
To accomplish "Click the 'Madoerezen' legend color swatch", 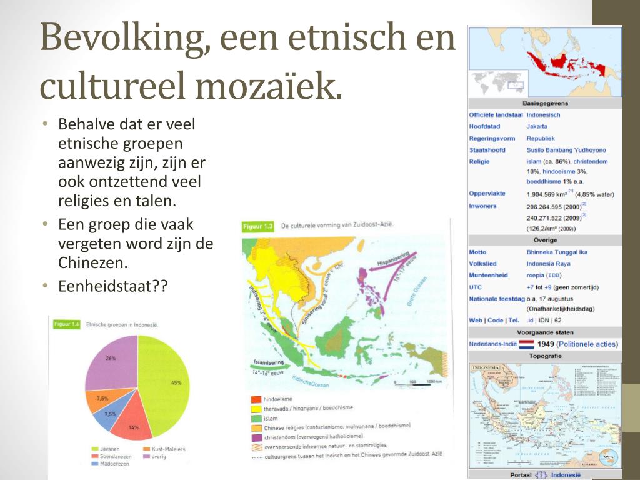I will [96, 464].
